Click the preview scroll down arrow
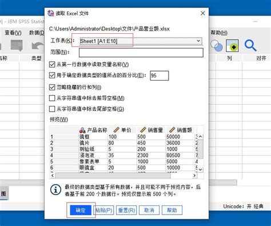The width and height of the screenshot is (271, 226). (200, 169)
